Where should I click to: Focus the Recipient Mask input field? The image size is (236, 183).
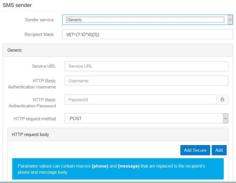tap(148, 34)
